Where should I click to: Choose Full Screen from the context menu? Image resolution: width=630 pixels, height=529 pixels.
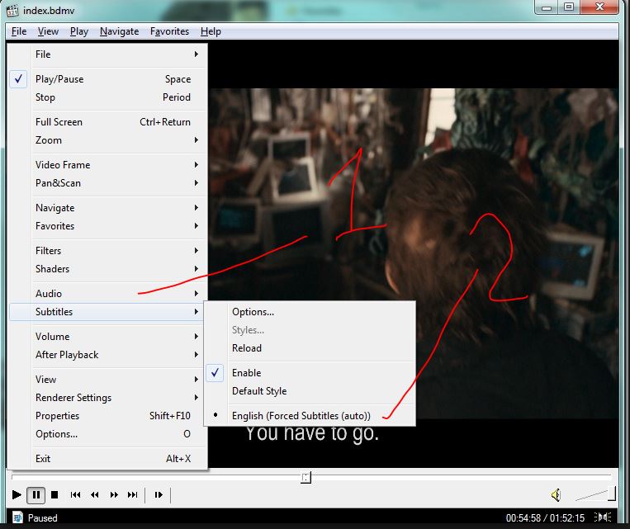click(59, 122)
